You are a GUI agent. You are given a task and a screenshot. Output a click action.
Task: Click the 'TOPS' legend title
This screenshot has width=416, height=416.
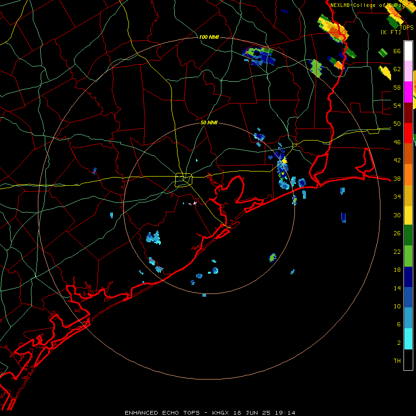tap(406, 27)
